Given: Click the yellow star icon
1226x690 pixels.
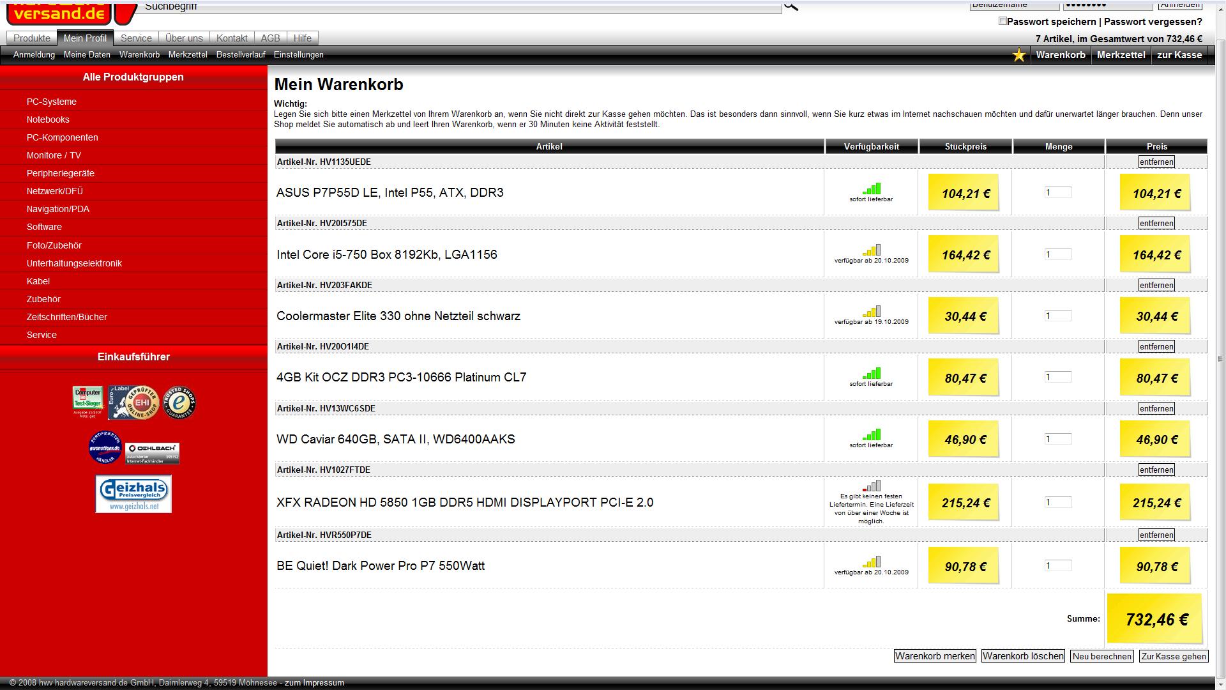Looking at the screenshot, I should tap(1019, 56).
